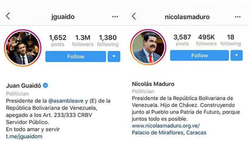View the nicolasmaduro profile picture story
This screenshot has height=141, width=250.
[148, 47]
